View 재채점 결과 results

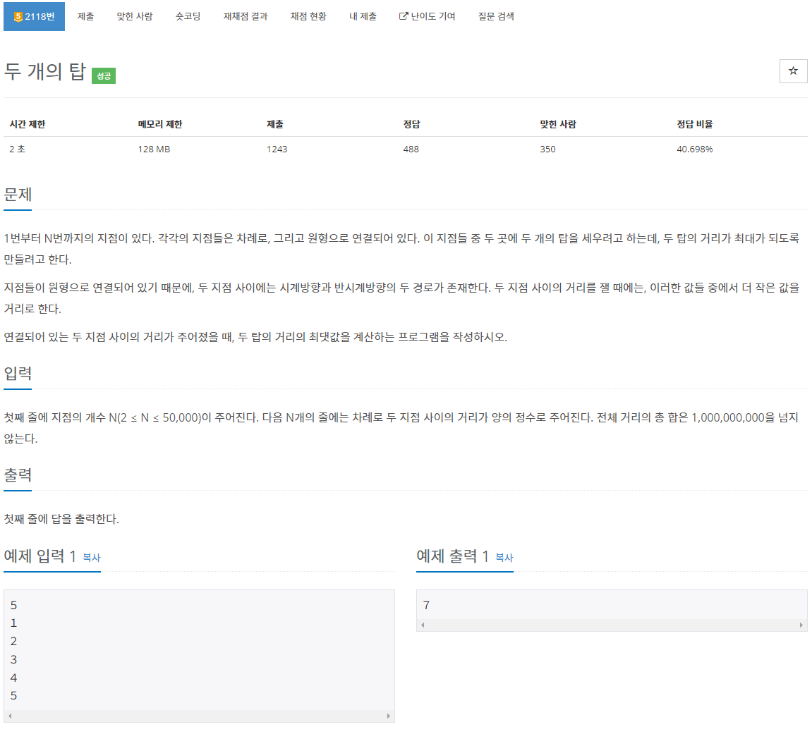244,16
